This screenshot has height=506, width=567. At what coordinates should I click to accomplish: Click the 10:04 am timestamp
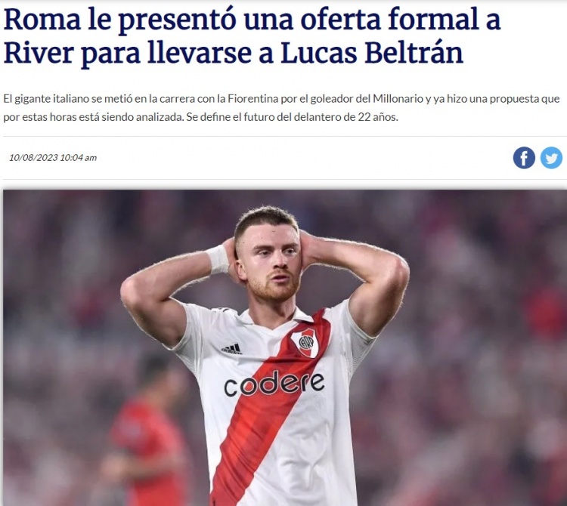[x=79, y=158]
